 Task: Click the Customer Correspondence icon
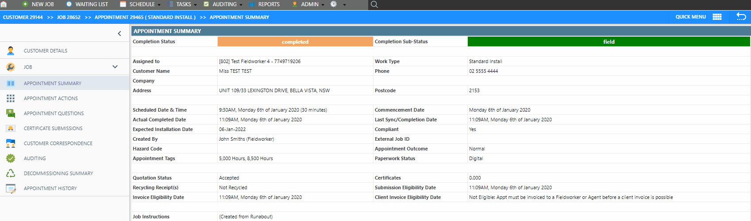(x=11, y=143)
